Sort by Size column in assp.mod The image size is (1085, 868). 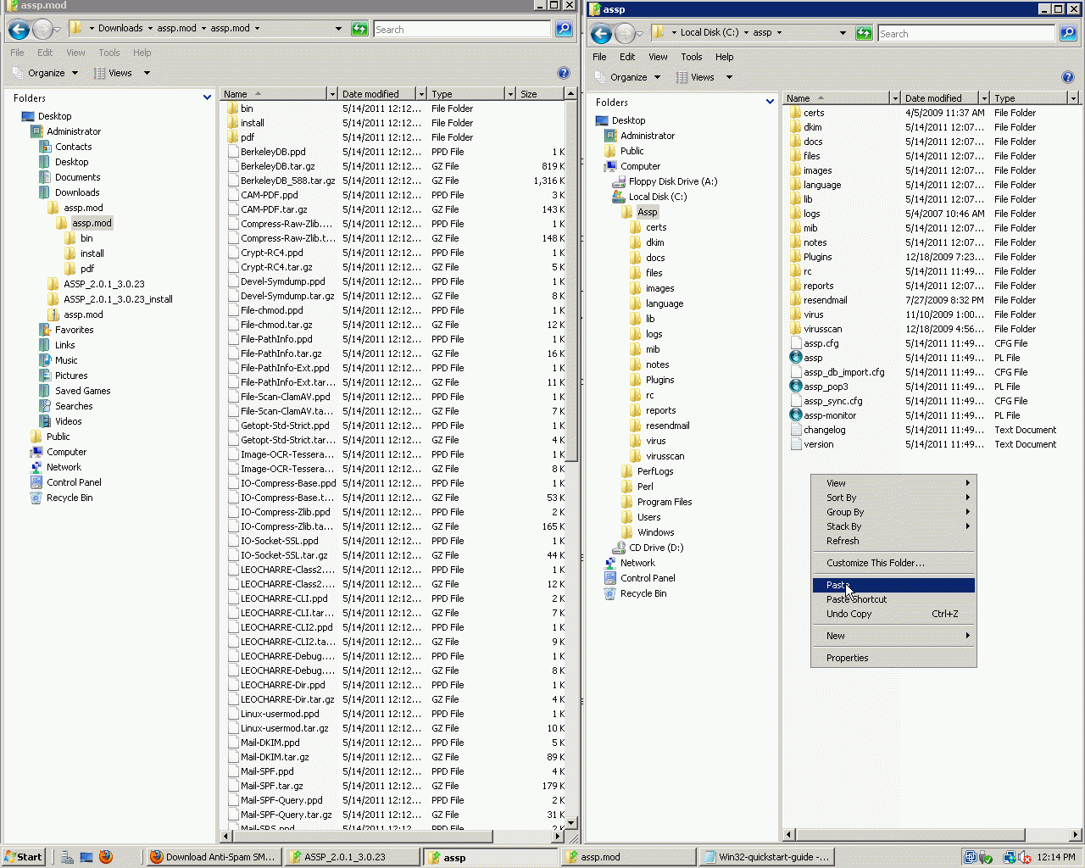click(540, 94)
